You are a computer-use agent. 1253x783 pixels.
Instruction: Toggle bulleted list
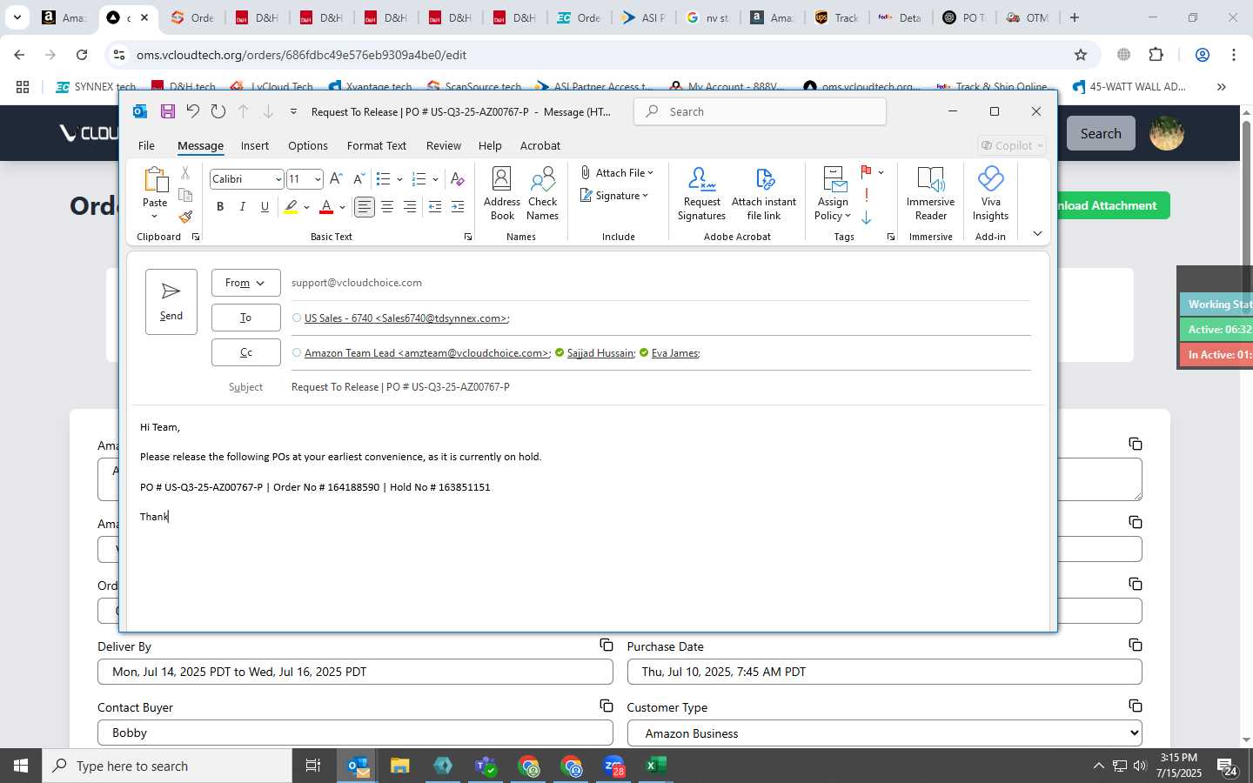click(383, 179)
